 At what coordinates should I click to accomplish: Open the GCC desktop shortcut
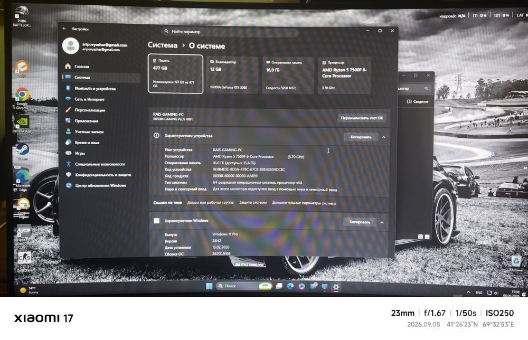coord(22,69)
